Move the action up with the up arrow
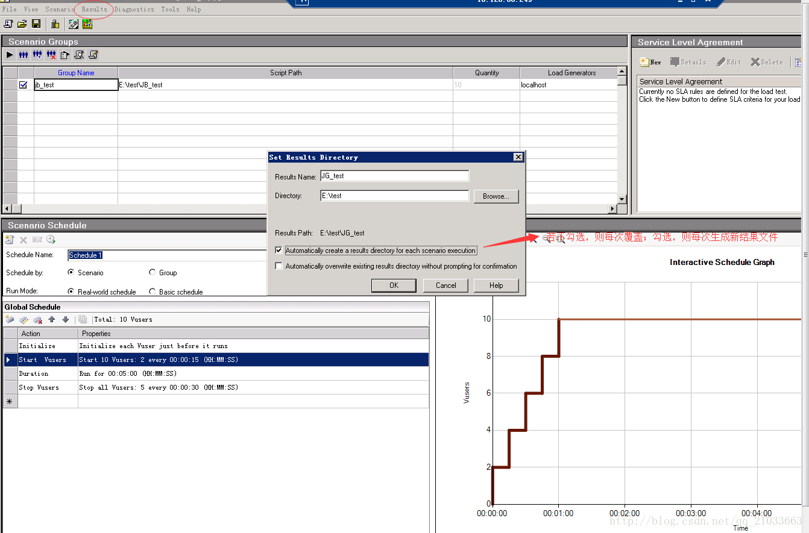The image size is (809, 533). point(51,319)
